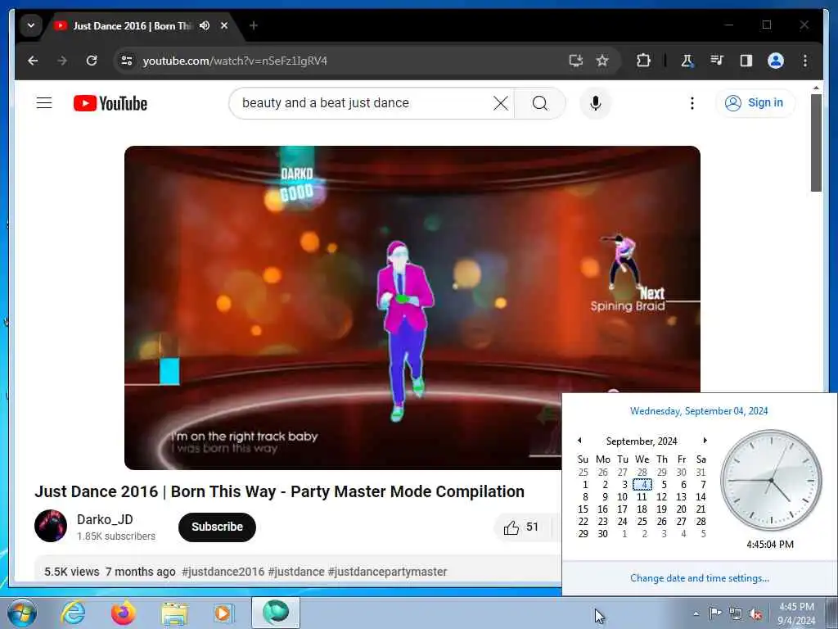The height and width of the screenshot is (629, 838).
Task: Open media controls icon in toolbar
Action: pyautogui.click(x=717, y=61)
